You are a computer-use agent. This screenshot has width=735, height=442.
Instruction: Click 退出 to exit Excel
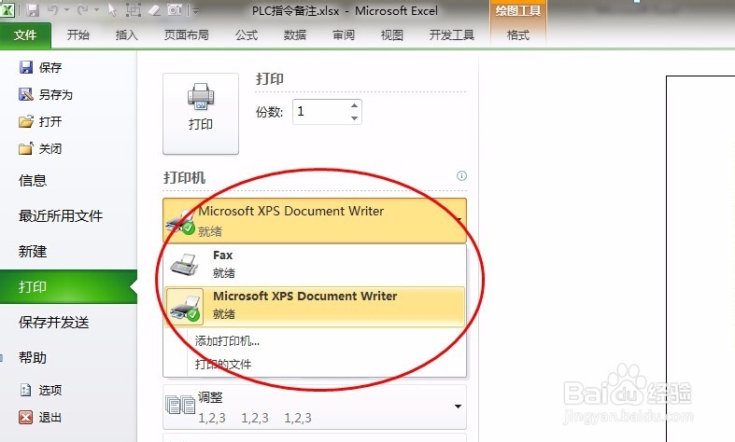[x=41, y=417]
